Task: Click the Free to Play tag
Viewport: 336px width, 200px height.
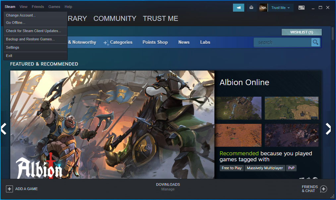Action: pyautogui.click(x=232, y=168)
